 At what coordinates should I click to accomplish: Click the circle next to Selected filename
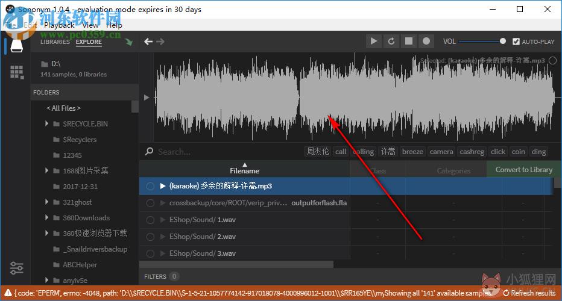tap(553, 60)
